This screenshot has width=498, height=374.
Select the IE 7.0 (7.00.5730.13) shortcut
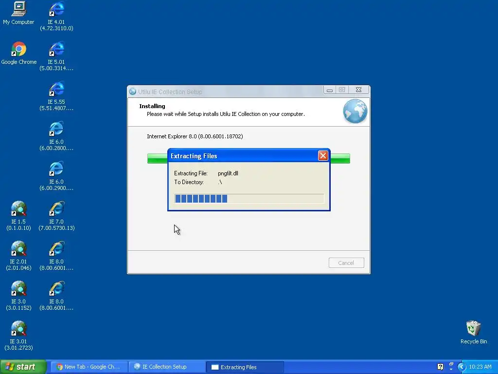coord(56,216)
